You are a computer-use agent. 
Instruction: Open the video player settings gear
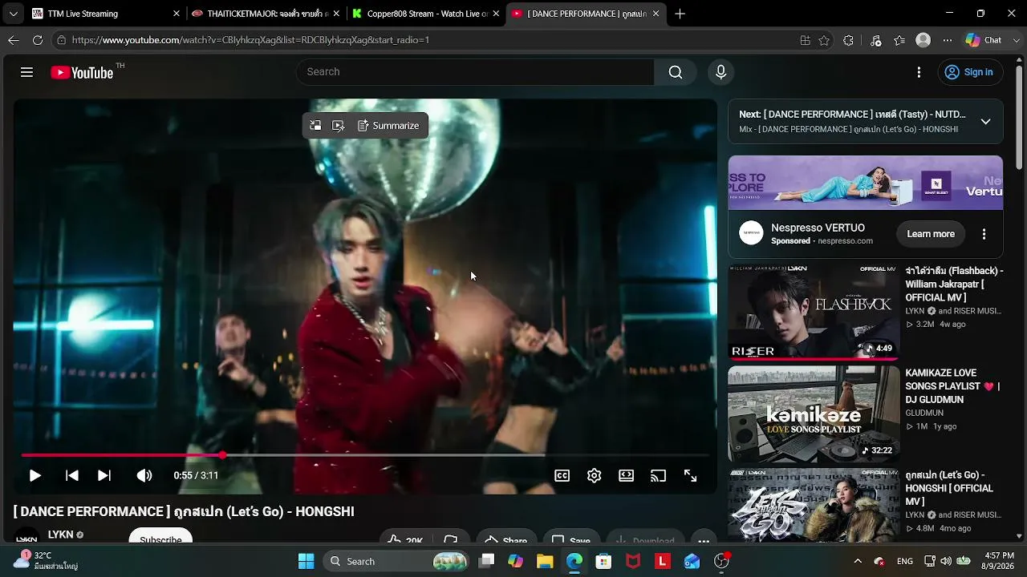pyautogui.click(x=594, y=475)
